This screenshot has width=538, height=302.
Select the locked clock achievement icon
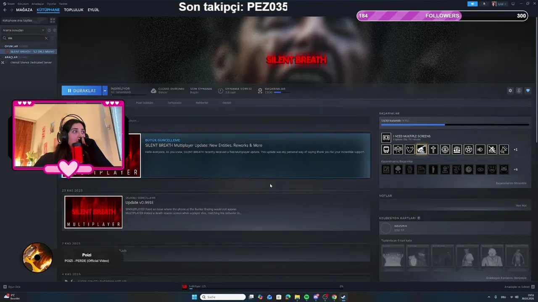click(x=468, y=169)
